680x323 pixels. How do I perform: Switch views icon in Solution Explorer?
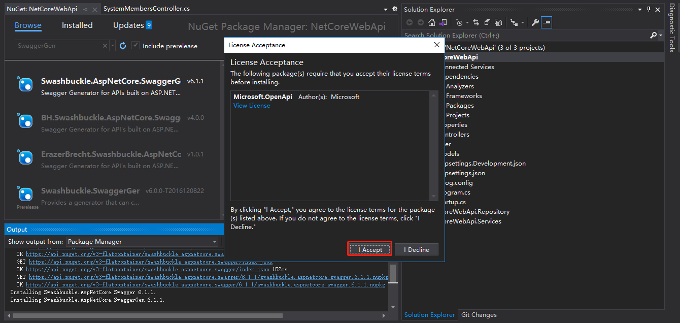click(x=444, y=22)
